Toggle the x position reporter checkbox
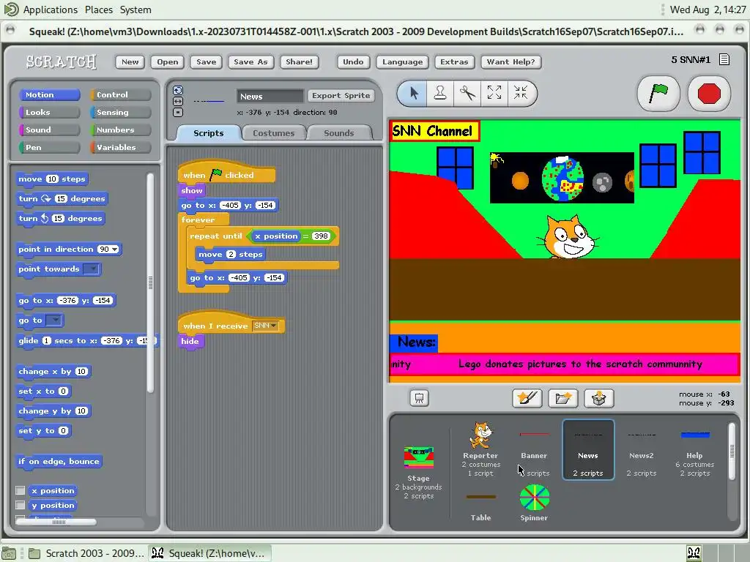The width and height of the screenshot is (750, 562). pos(20,490)
